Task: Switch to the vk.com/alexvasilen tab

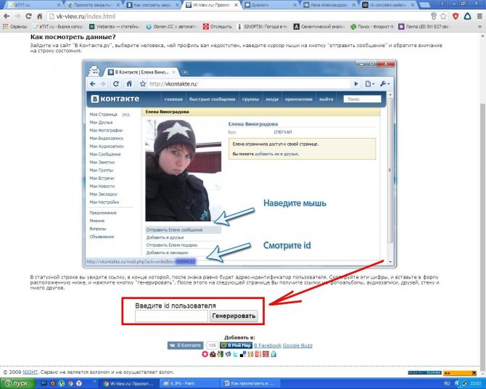Action: [x=389, y=4]
